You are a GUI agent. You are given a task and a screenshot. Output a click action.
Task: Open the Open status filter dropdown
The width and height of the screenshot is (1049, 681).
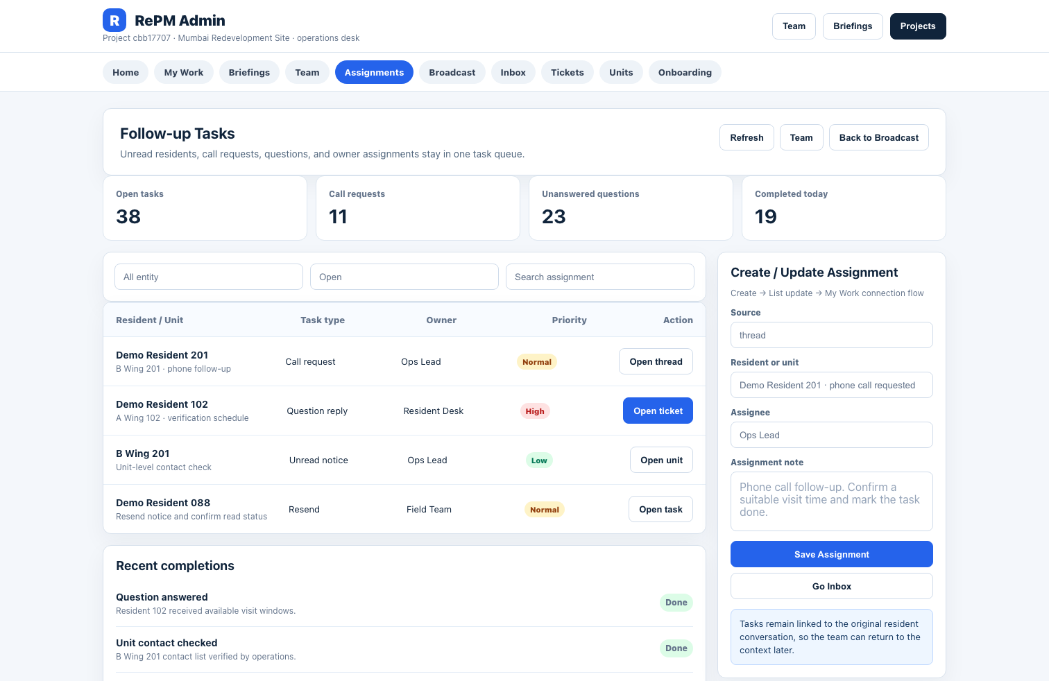(x=404, y=277)
